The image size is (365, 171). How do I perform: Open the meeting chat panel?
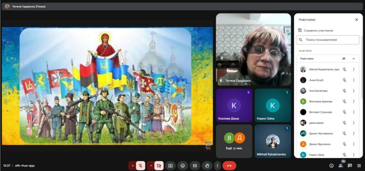pos(350,166)
